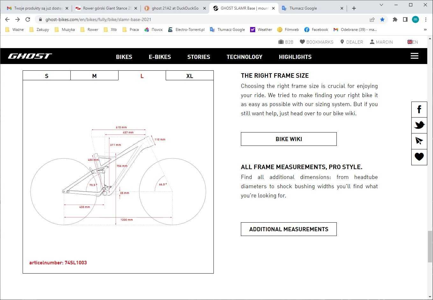
Task: Select frame size XL tab
Action: tap(190, 75)
